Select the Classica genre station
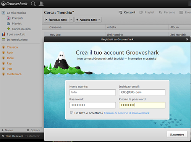191x142 pixels. pos(12,47)
